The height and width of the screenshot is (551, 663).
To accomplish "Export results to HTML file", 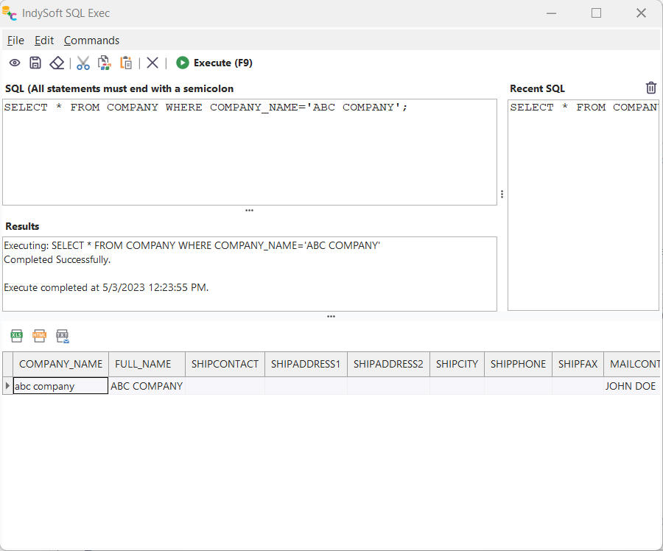I will [x=39, y=336].
